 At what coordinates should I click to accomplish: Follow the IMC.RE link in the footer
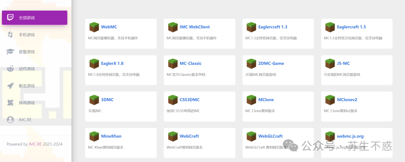(x=35, y=144)
